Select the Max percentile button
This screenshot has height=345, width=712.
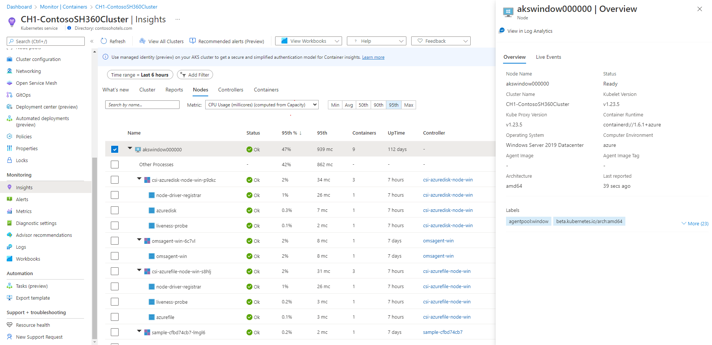pos(409,105)
